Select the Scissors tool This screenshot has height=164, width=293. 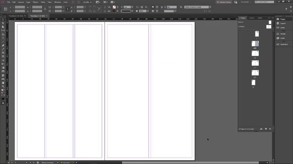[3, 61]
